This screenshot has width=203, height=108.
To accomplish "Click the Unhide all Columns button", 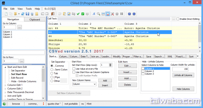I will pyautogui.click(x=183, y=75).
